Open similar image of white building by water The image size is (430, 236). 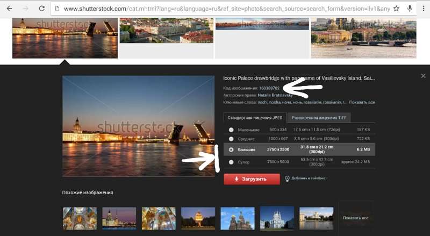pyautogui.click(x=317, y=218)
